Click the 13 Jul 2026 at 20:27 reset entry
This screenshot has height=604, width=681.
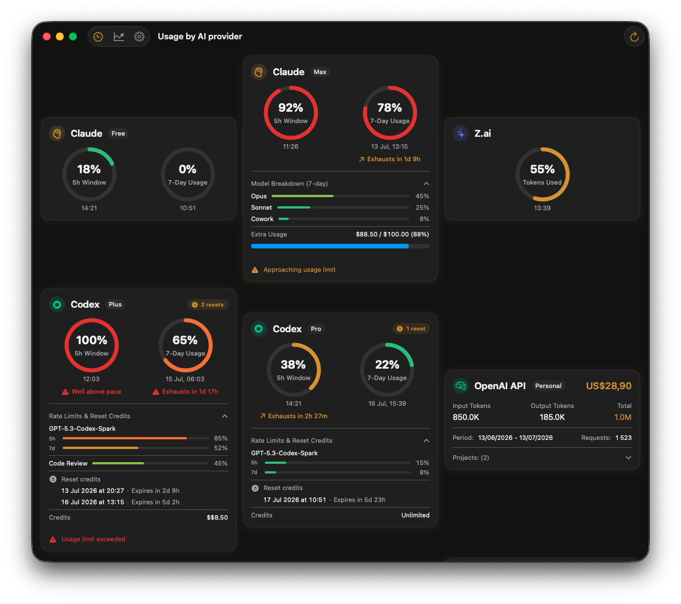pyautogui.click(x=120, y=491)
